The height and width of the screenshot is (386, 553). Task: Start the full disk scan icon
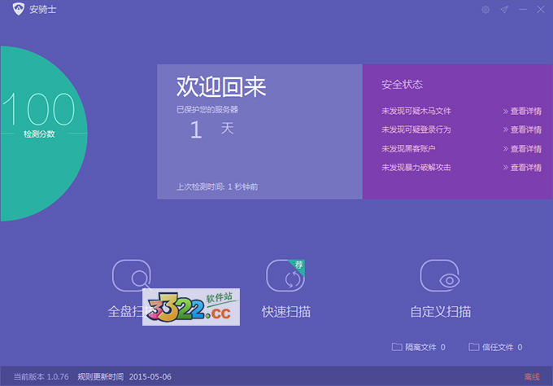tap(132, 275)
